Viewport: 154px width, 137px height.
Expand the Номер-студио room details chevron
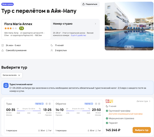(x=95, y=24)
